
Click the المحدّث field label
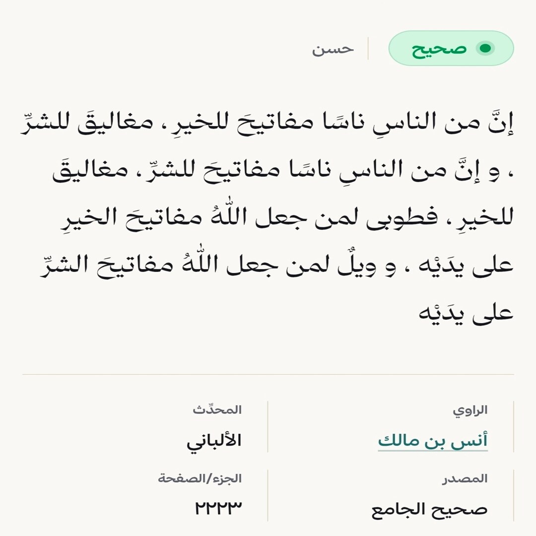[217, 409]
